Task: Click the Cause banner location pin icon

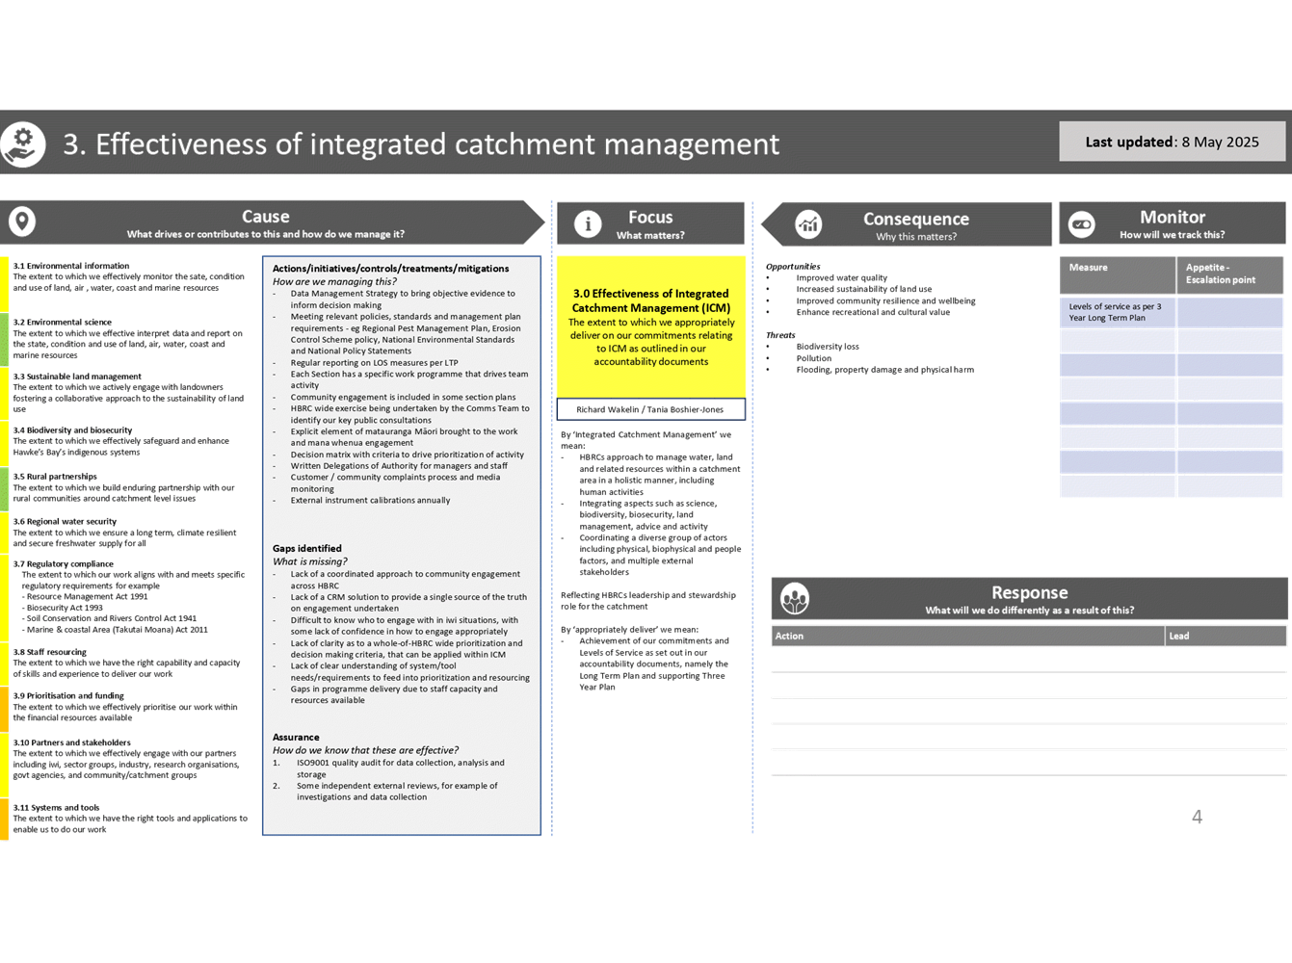Action: 21,221
